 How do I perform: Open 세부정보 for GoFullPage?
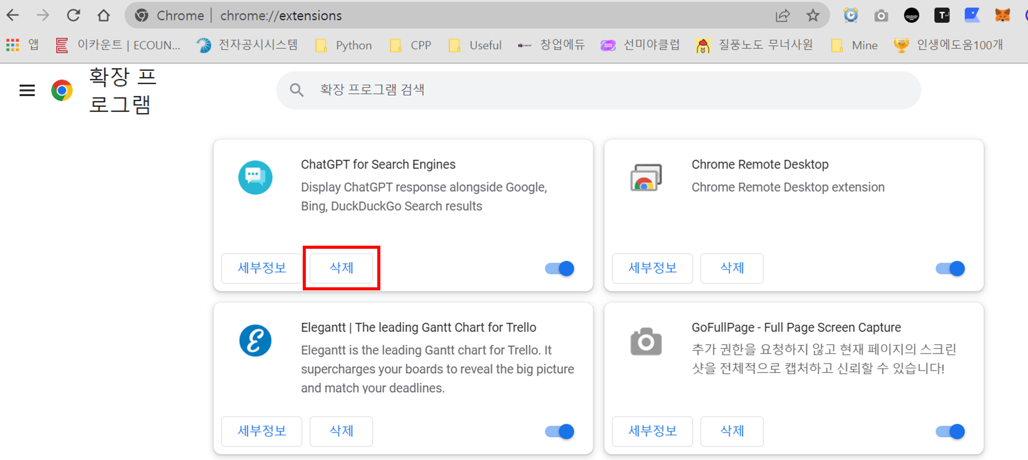tap(652, 431)
